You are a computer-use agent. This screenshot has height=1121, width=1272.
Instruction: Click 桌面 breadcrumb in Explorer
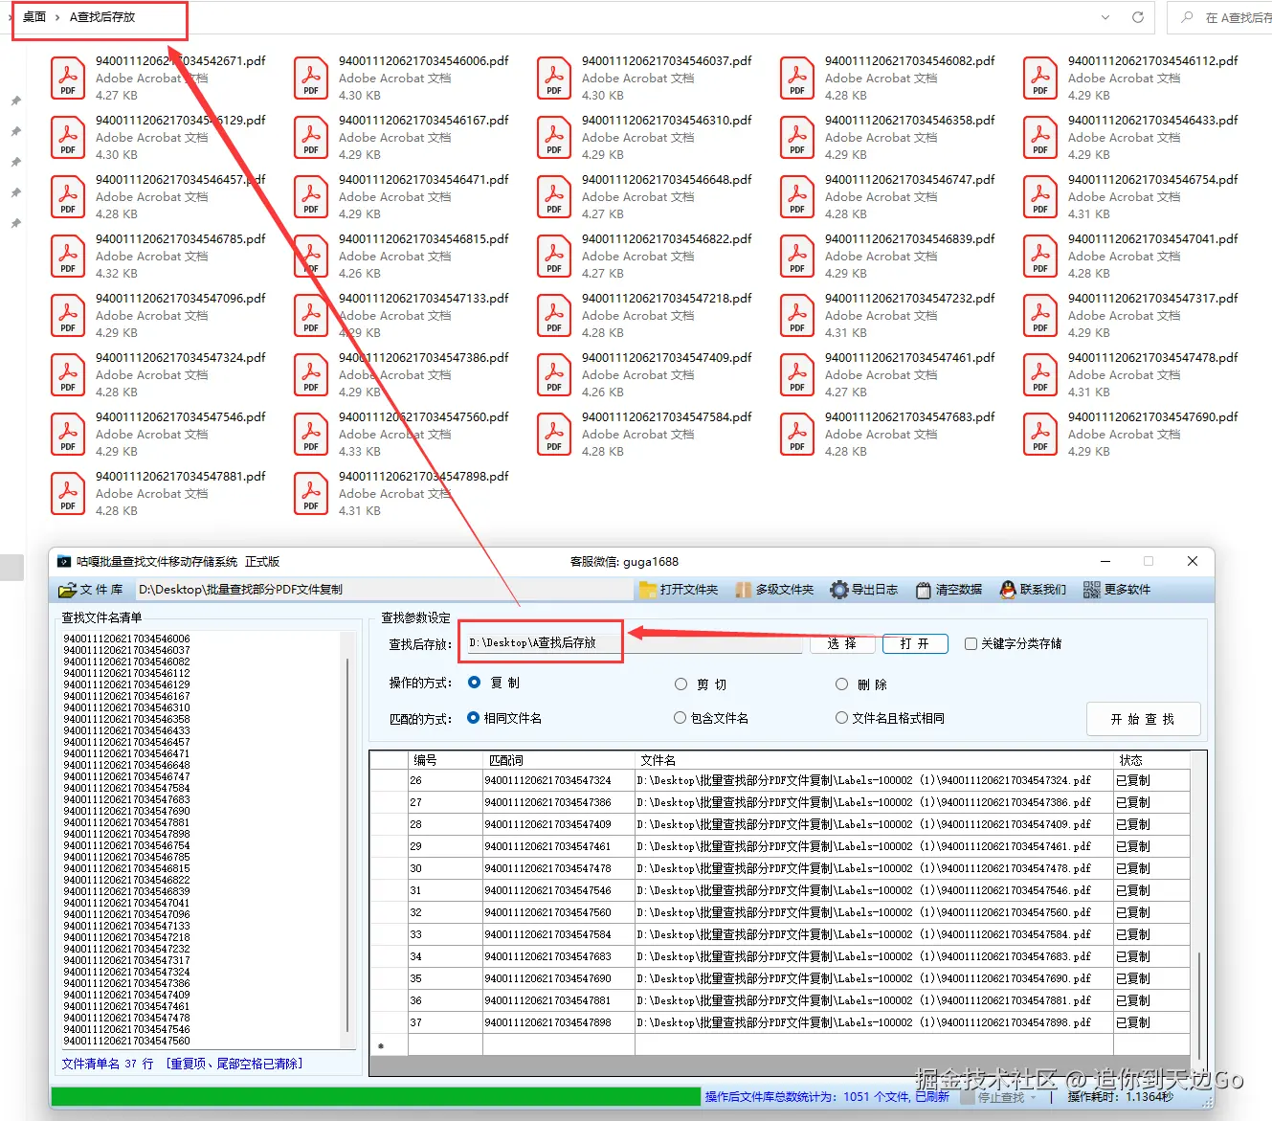click(34, 17)
